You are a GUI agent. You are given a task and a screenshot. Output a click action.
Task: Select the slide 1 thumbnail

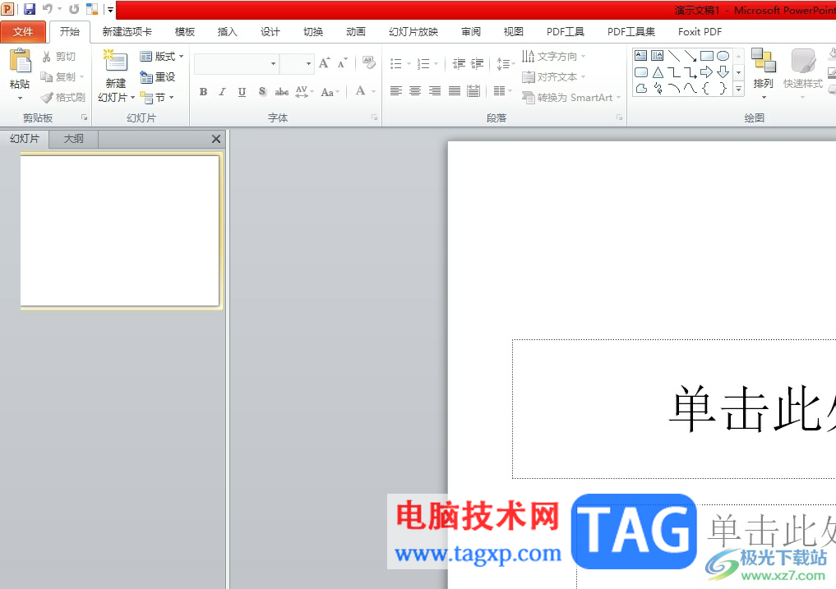click(x=121, y=231)
